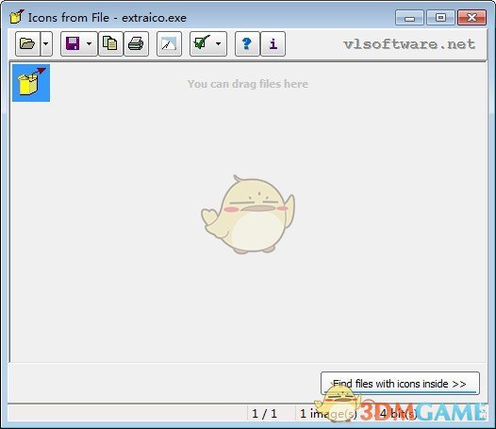Open help with the question mark icon
This screenshot has height=429, width=496.
click(247, 43)
